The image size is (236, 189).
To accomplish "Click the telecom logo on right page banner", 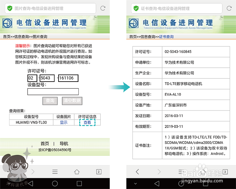I will [133, 23].
